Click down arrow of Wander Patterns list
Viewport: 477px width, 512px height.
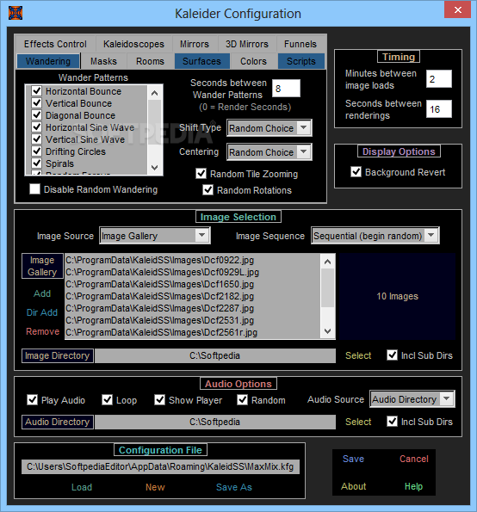pyautogui.click(x=155, y=168)
